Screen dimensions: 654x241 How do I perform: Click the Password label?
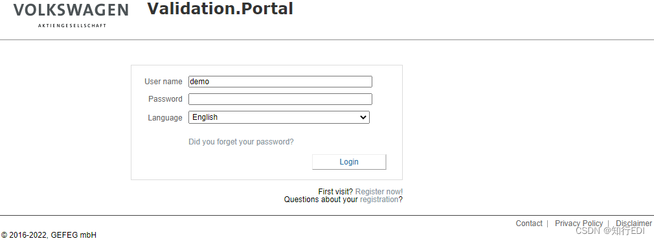pyautogui.click(x=165, y=99)
